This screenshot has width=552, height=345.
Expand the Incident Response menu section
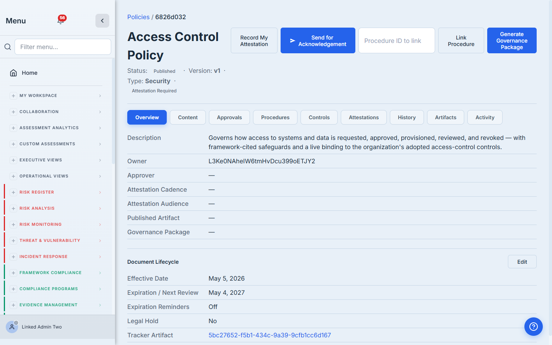(56, 257)
